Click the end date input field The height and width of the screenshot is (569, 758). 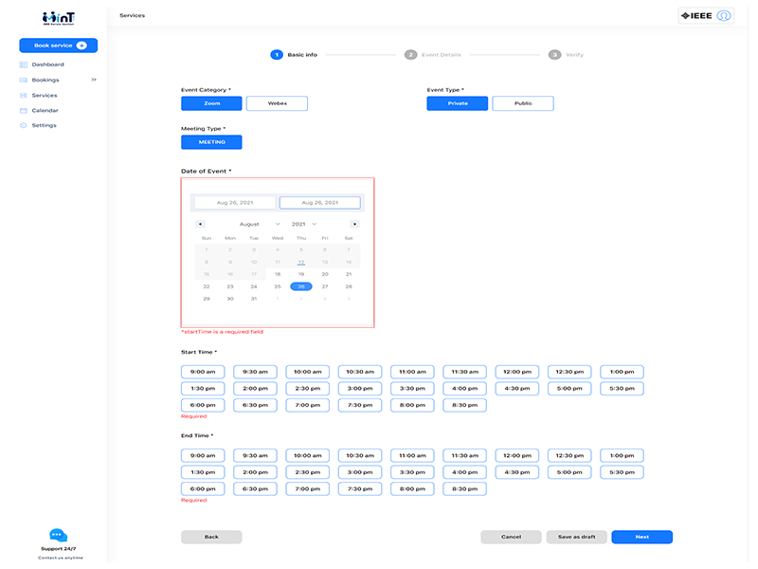coord(319,203)
